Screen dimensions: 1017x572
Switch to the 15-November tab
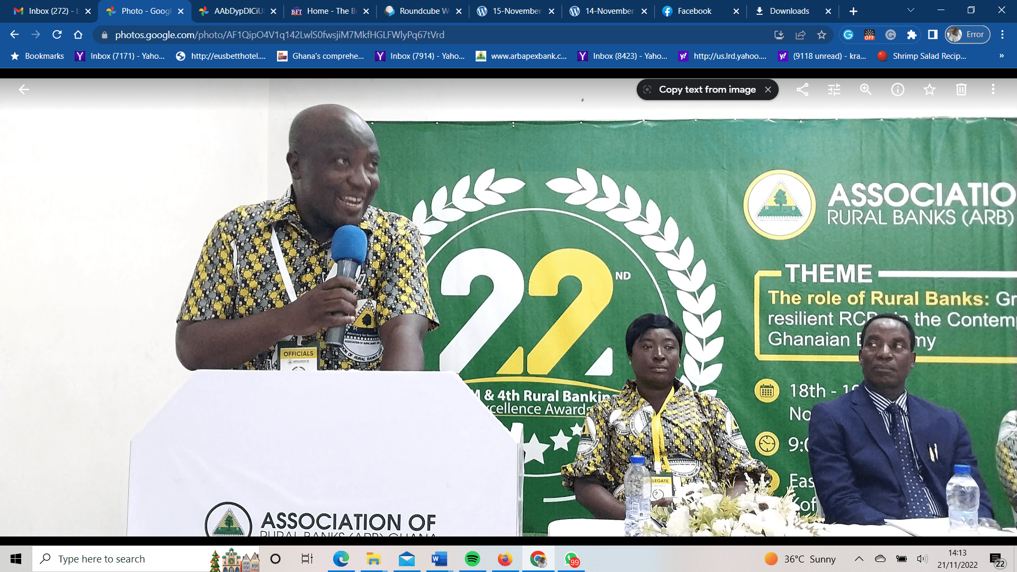[x=515, y=11]
